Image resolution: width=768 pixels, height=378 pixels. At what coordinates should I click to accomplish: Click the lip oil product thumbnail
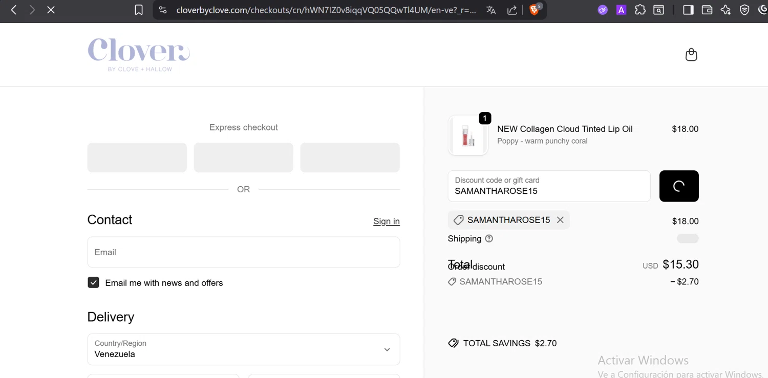pyautogui.click(x=468, y=135)
